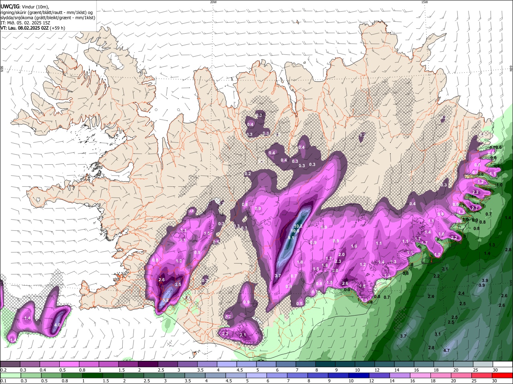
Task: Click the light lavender 4–4.5 snow scale swatch
Action: [227, 364]
